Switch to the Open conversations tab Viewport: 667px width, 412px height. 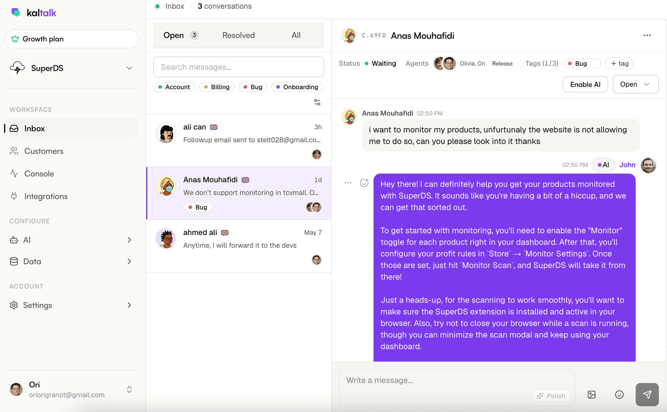pos(181,35)
